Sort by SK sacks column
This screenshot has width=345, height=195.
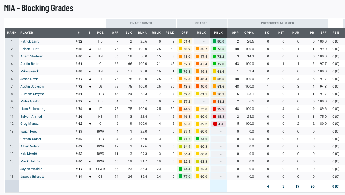[x=267, y=33]
